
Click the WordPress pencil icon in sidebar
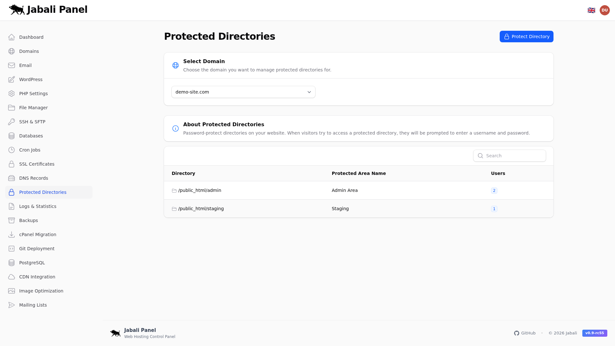click(12, 79)
